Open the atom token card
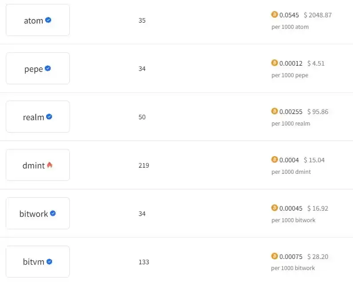Image resolution: width=353 pixels, height=282 pixels. click(38, 20)
